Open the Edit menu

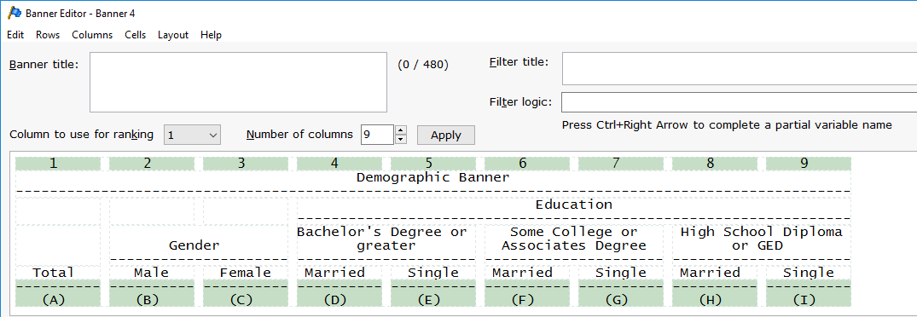[15, 35]
